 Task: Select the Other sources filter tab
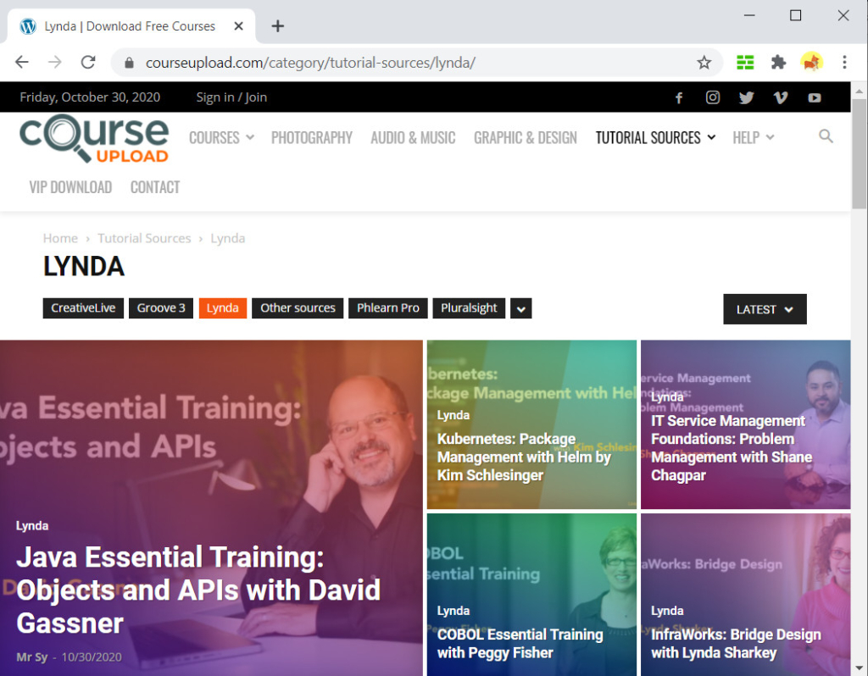click(x=298, y=308)
